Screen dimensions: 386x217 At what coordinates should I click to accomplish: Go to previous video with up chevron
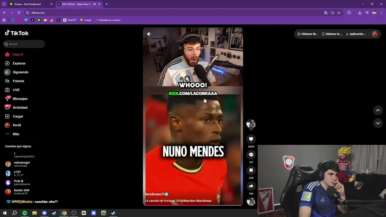click(378, 110)
